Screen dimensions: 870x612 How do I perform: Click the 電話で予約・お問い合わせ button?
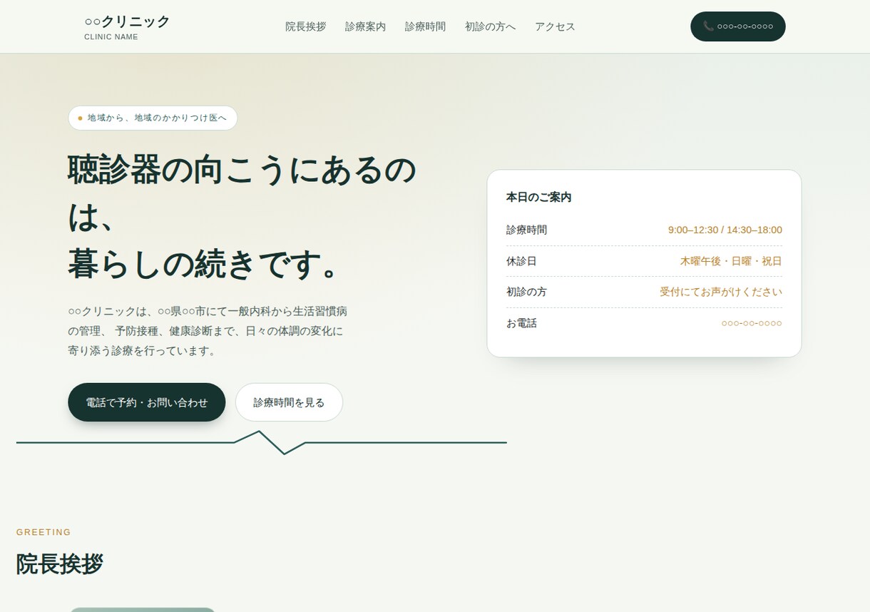[x=147, y=402]
